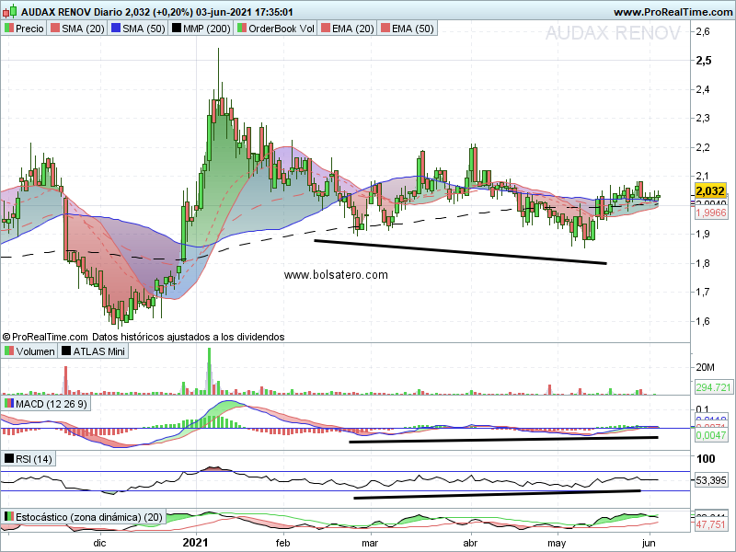Click the black MMP (200) color swatch
The height and width of the screenshot is (552, 736).
(x=177, y=29)
